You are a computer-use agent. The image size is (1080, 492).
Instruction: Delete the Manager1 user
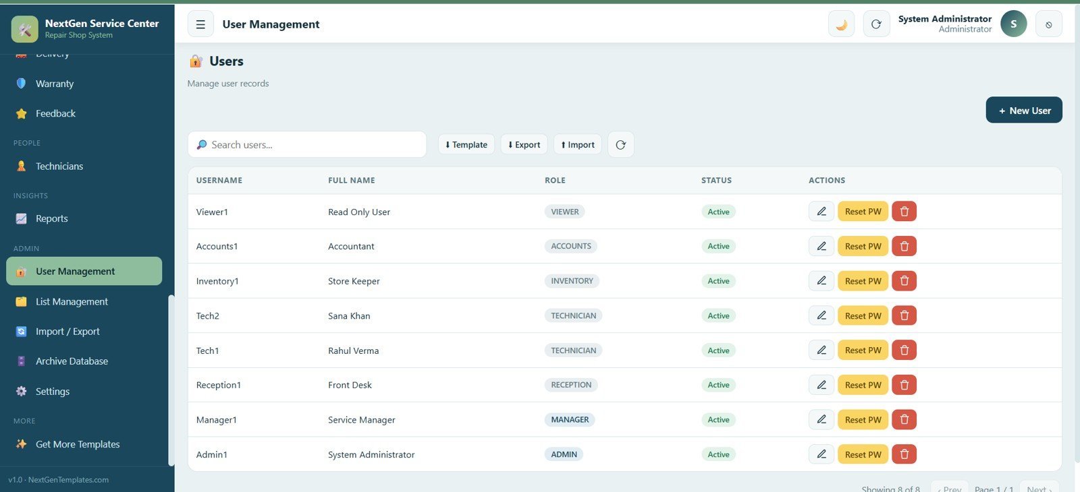[904, 420]
